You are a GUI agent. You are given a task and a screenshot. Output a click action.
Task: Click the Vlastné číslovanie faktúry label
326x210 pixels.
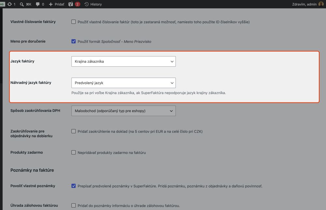33,22
